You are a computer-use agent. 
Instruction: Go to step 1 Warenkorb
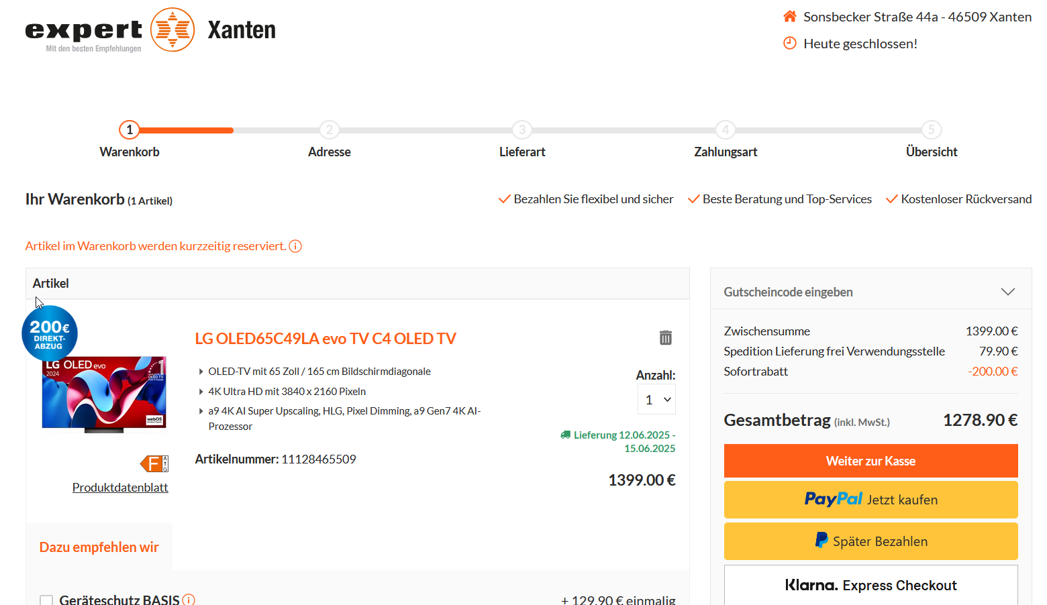click(130, 129)
